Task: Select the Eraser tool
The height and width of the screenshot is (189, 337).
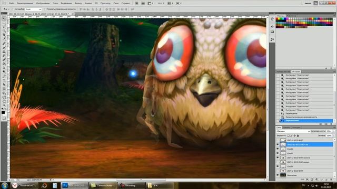Action: tap(4, 59)
